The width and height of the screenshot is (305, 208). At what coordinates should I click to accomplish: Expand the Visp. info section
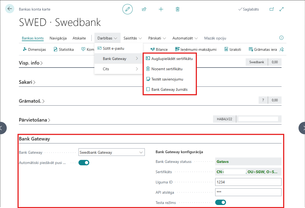coord(31,63)
